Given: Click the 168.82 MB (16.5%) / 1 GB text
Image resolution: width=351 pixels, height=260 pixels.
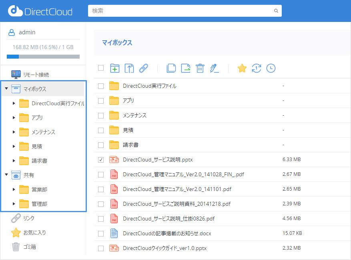Looking at the screenshot, I should click(43, 47).
